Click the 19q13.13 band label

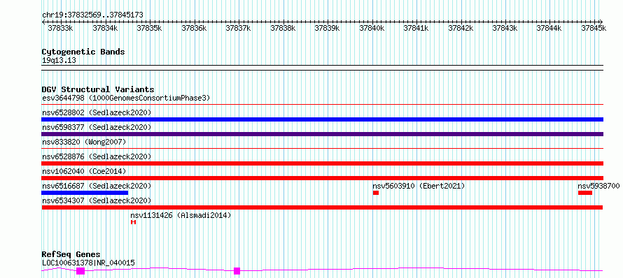[x=59, y=61]
